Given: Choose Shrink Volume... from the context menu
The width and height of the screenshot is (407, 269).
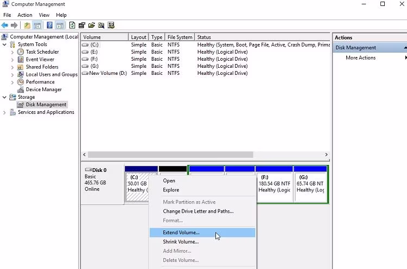Looking at the screenshot, I should pos(202,242).
